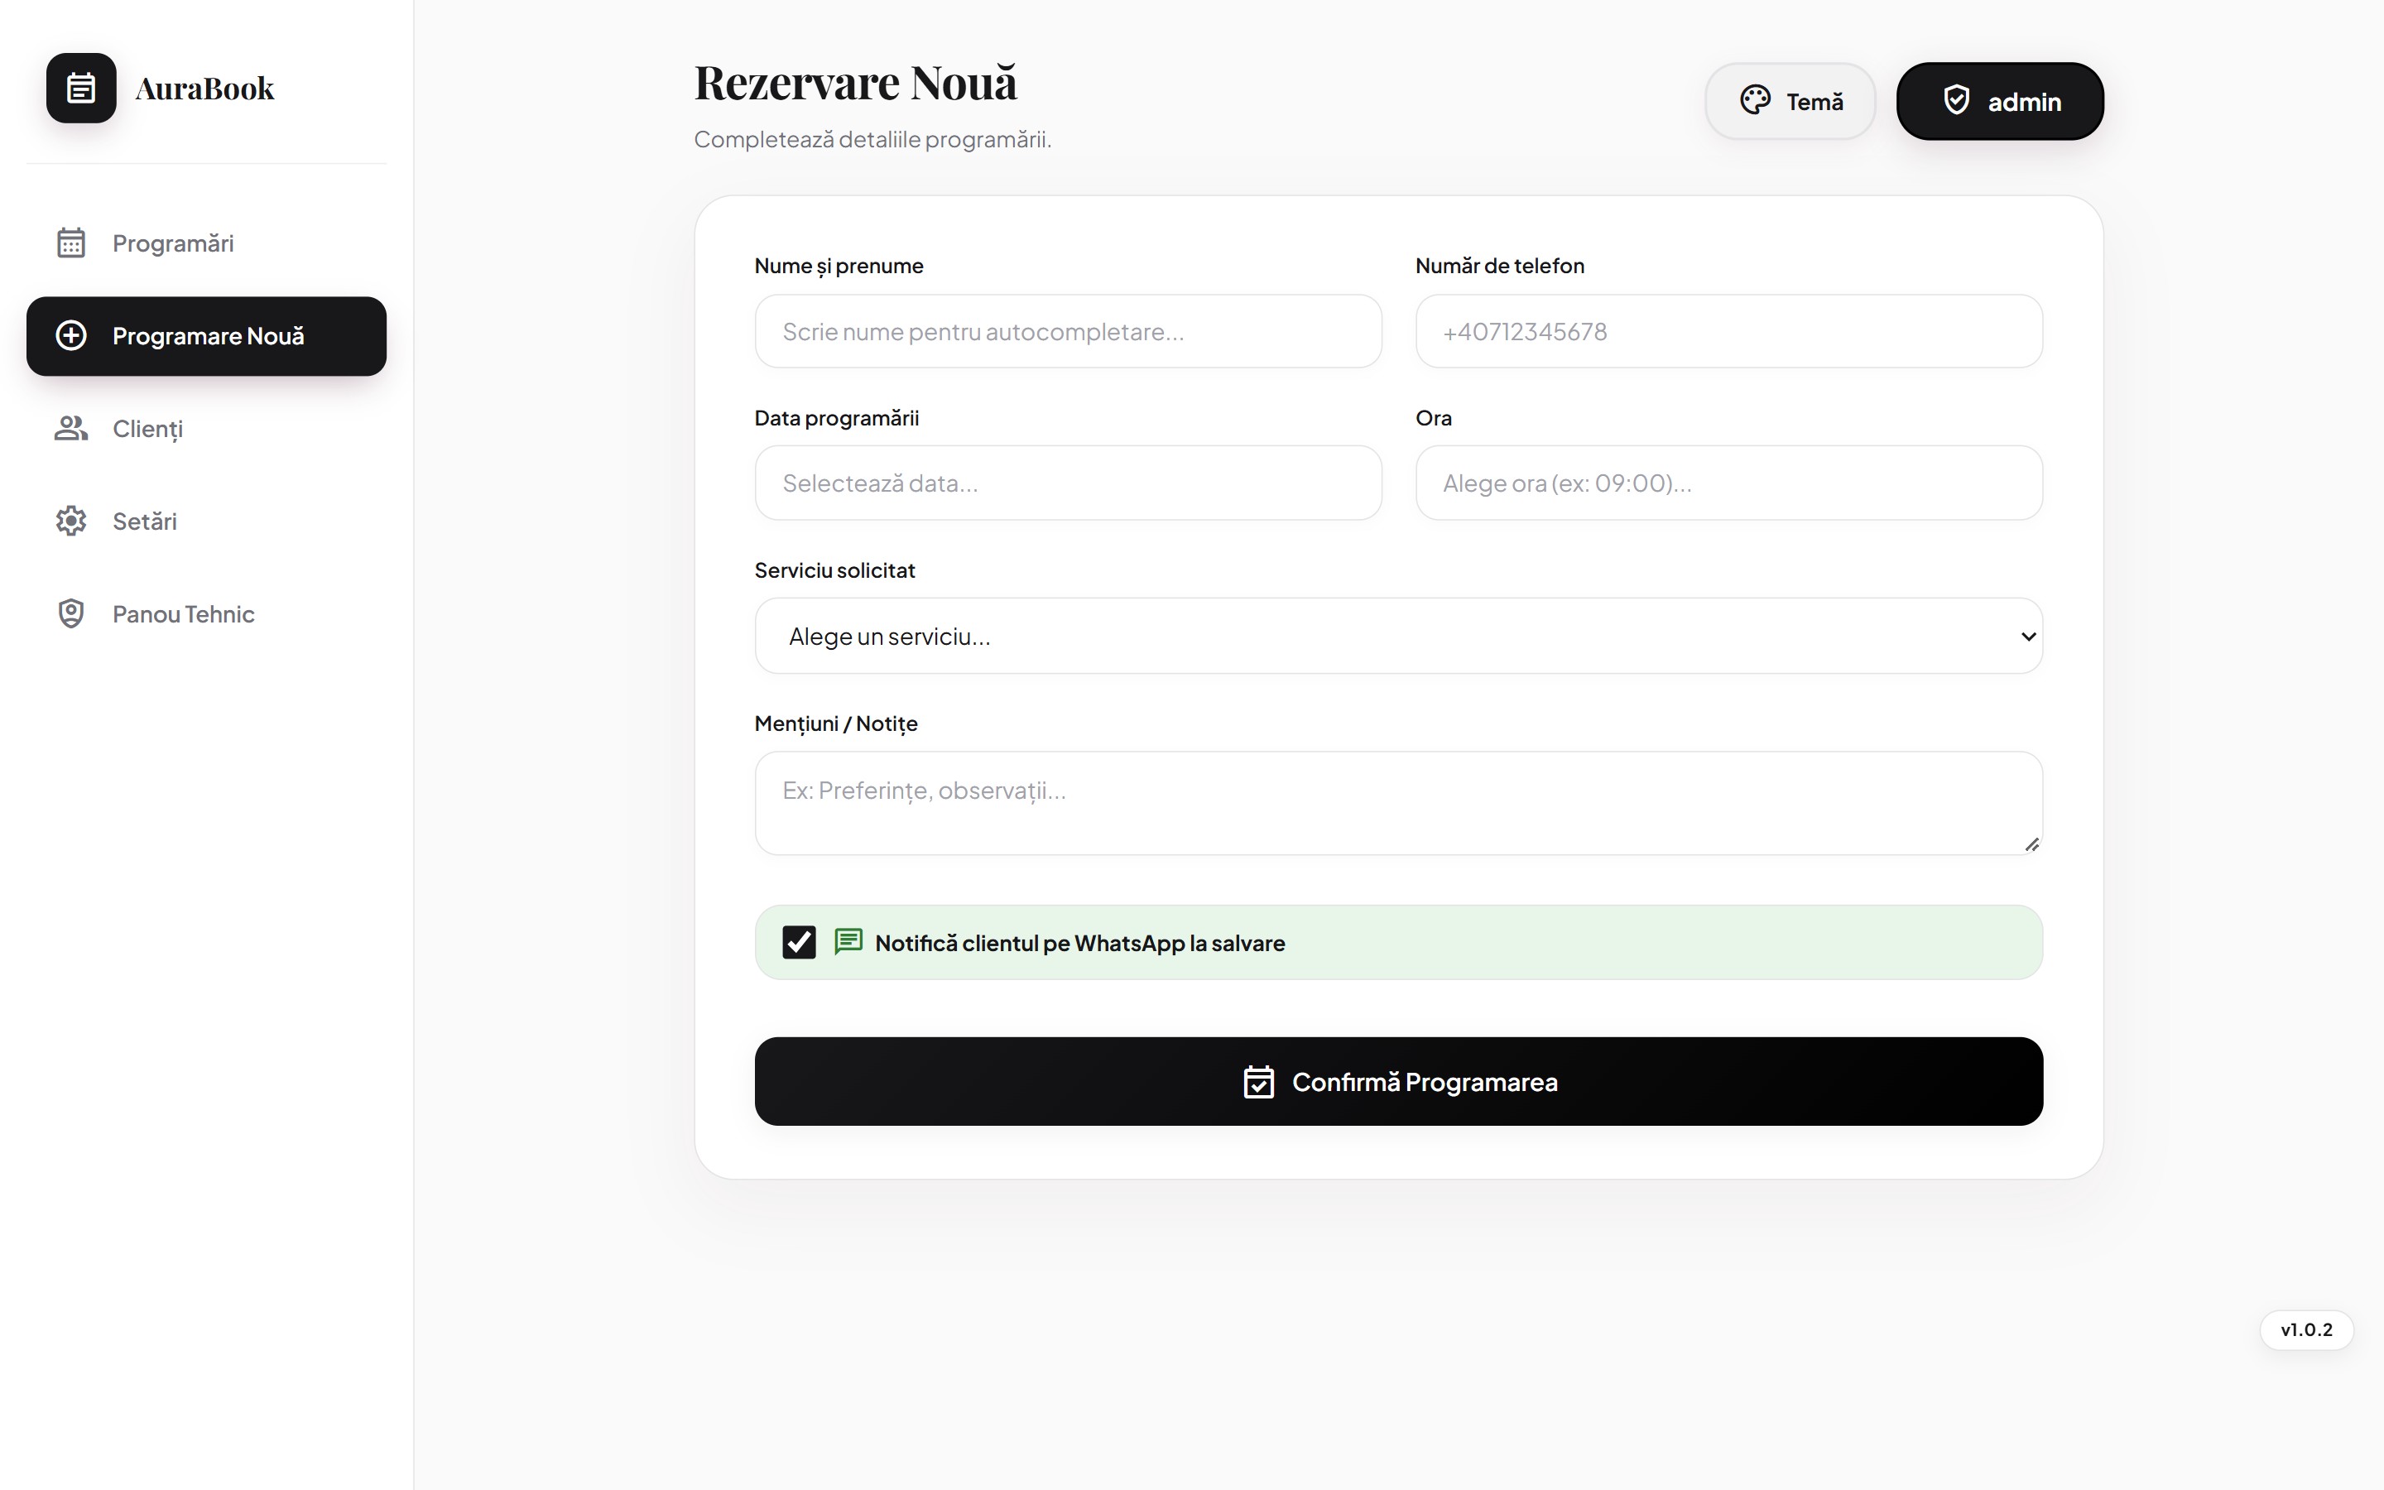Screen dimensions: 2384x1490
Task: Open the admin account button
Action: [2000, 100]
